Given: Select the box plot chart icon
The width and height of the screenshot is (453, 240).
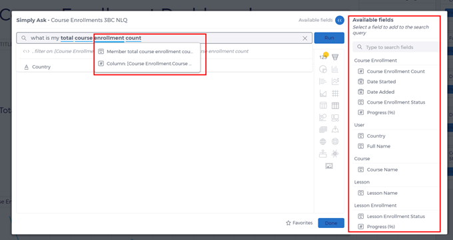Looking at the screenshot, I should (322, 154).
